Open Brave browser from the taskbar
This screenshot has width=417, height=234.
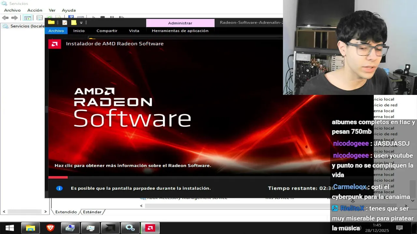tap(50, 228)
